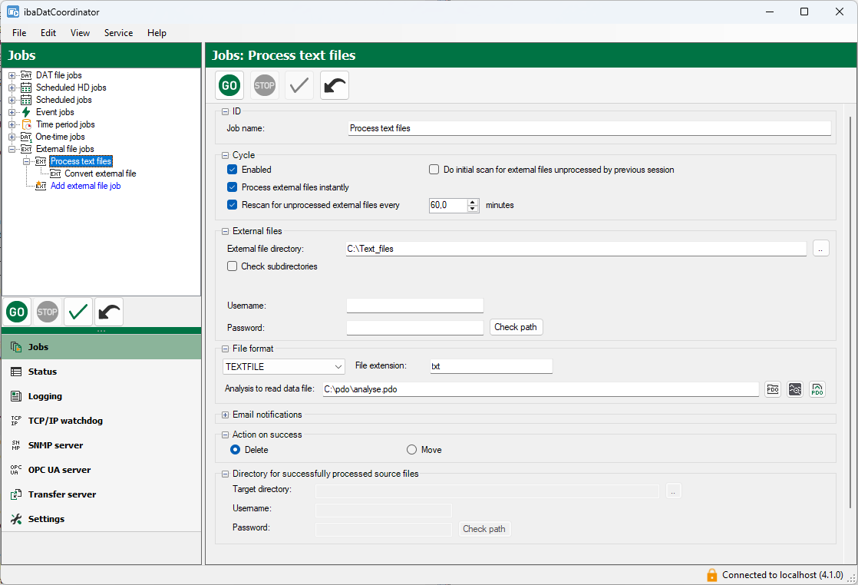Screen dimensions: 858x585
Task: Collapse the Cycle section
Action: (225, 155)
